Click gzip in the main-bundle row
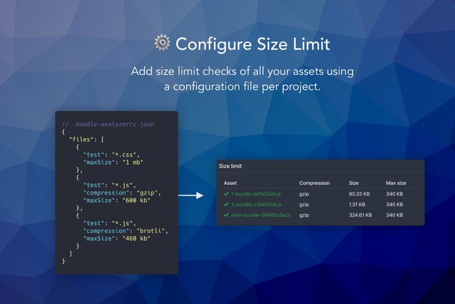 (304, 216)
